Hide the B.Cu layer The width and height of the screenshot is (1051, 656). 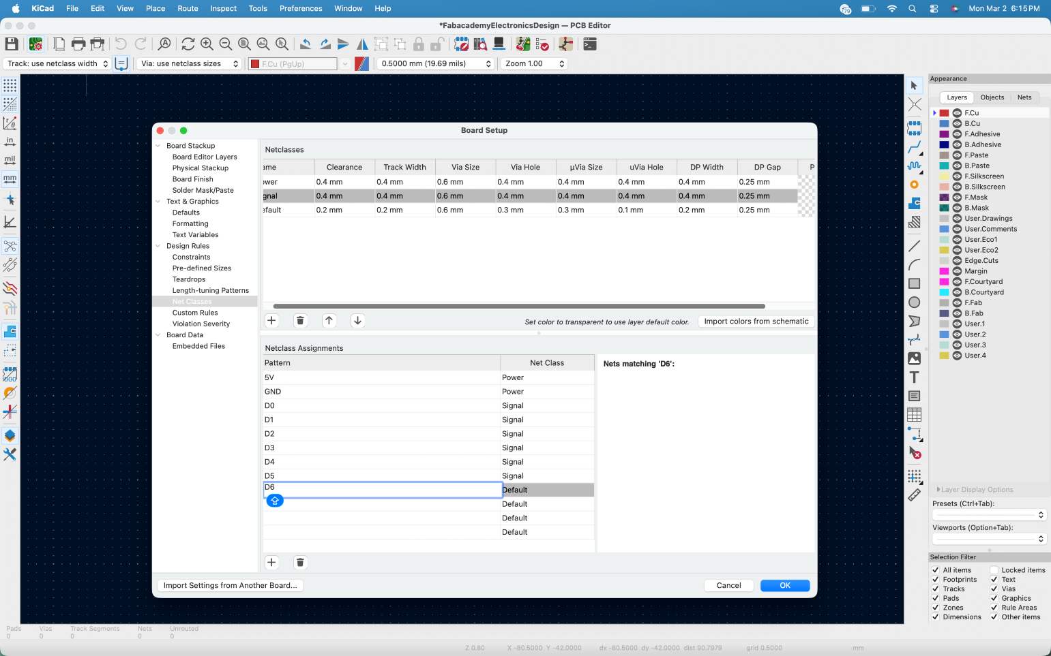[957, 124]
